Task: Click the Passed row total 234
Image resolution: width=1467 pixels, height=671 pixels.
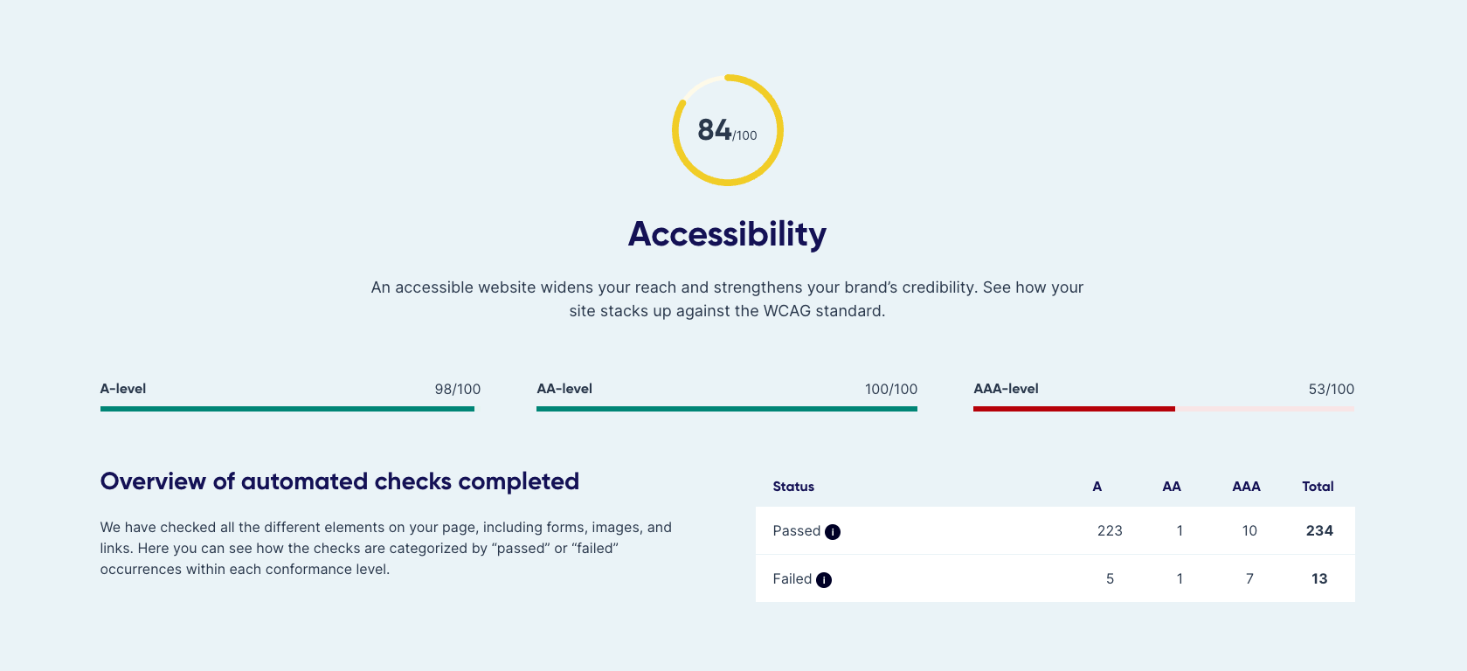Action: [x=1319, y=530]
